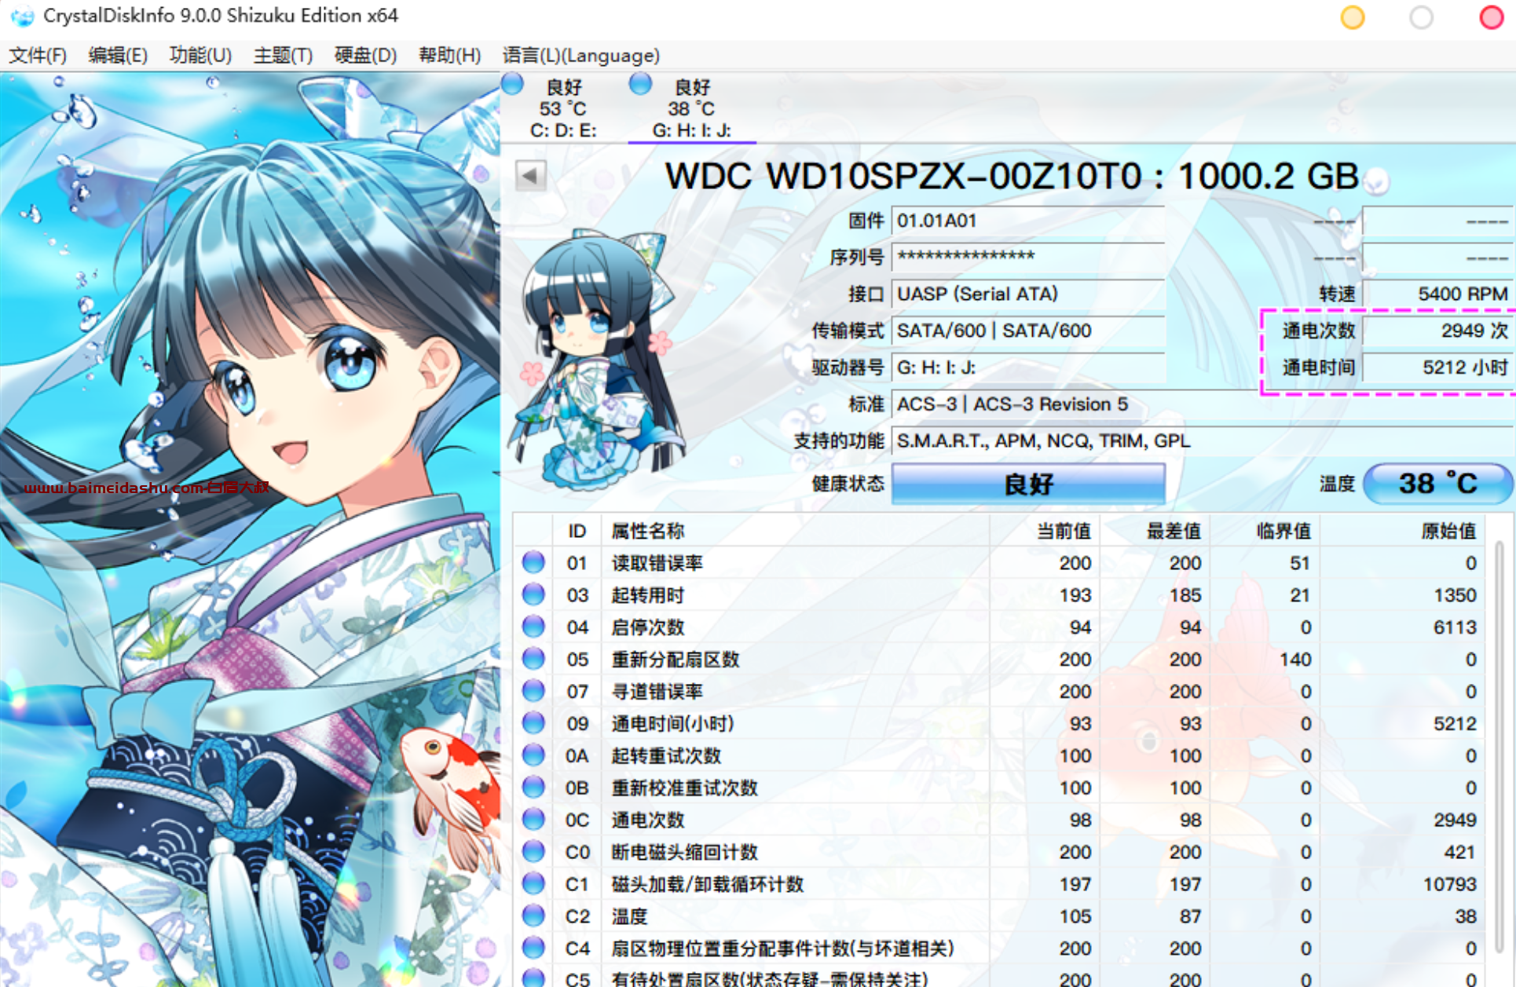Click the blue health orb above 53 °C
This screenshot has width=1516, height=987.
coord(513,83)
